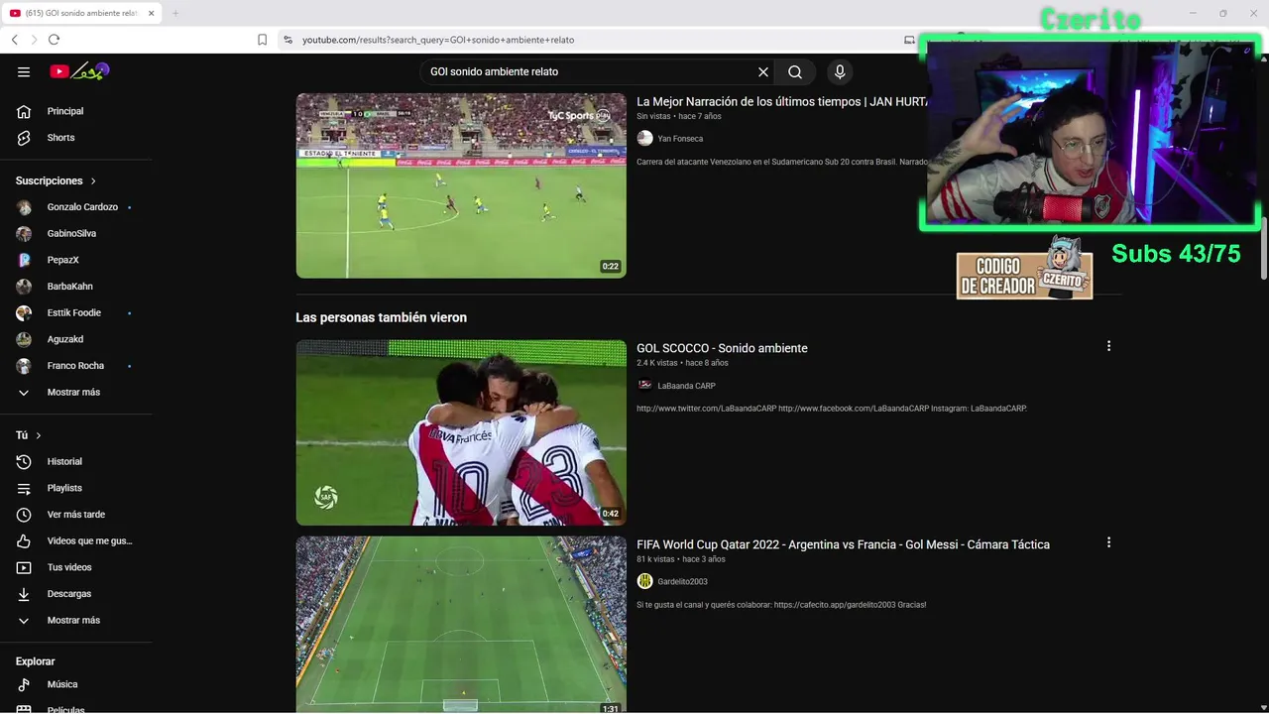Screen dimensions: 1269x714
Task: Go back in browser history
Action: [14, 40]
